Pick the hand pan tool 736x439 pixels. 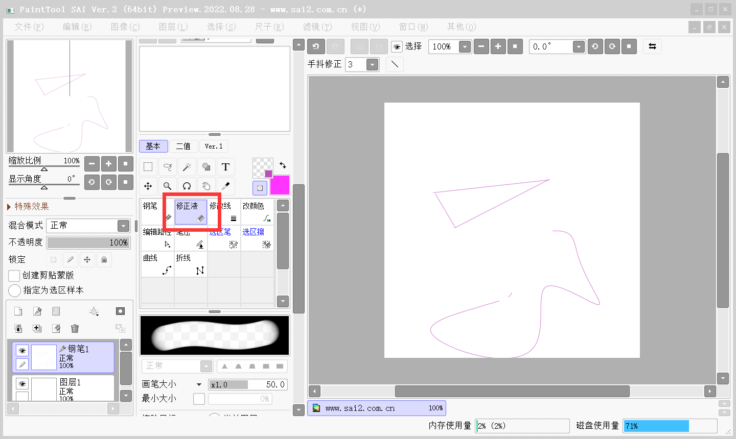coord(206,186)
